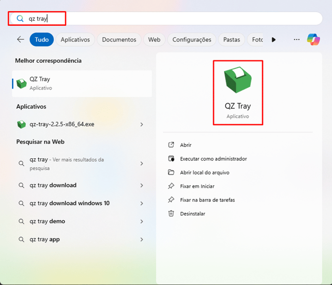Expand the qz-tray-2.2.5-x86_64.exe chevron

point(142,125)
